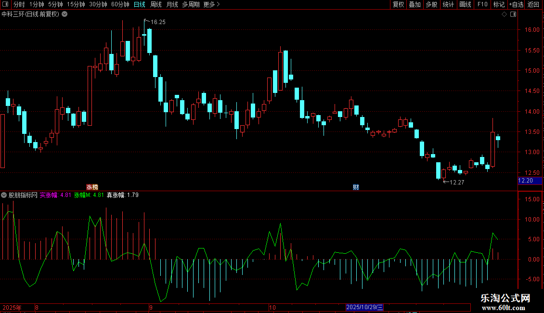
Task: Expand the 更多 periods menu
Action: click(211, 4)
